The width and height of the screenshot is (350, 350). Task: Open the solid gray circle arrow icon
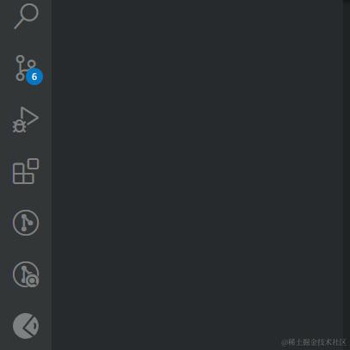[x=26, y=326]
